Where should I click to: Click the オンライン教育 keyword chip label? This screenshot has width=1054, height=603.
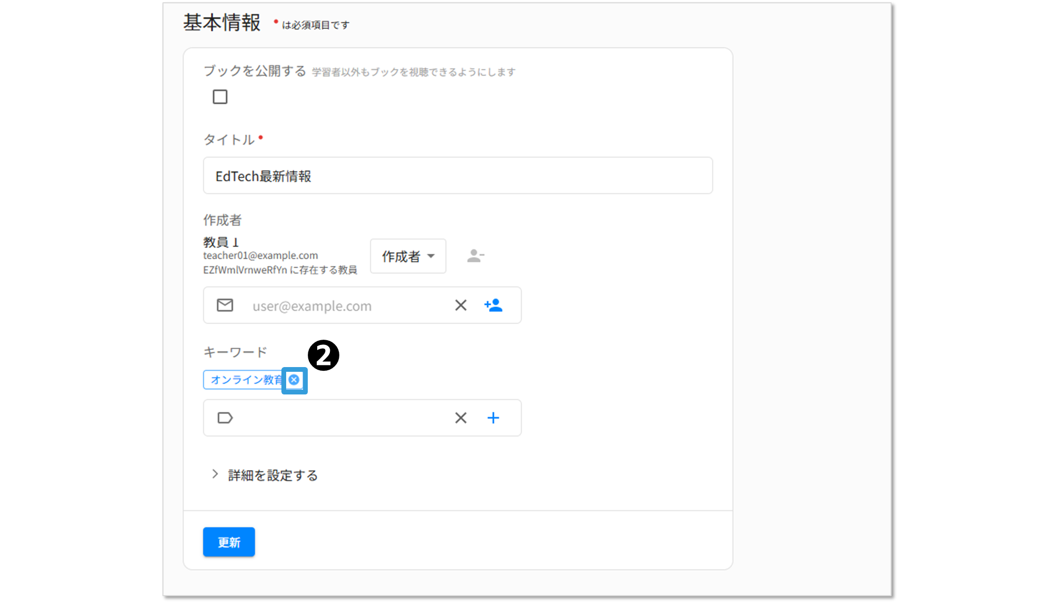coord(246,380)
